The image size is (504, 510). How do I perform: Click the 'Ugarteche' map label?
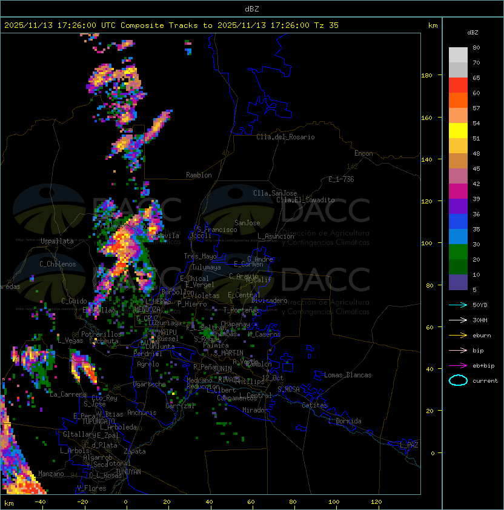tap(150, 384)
